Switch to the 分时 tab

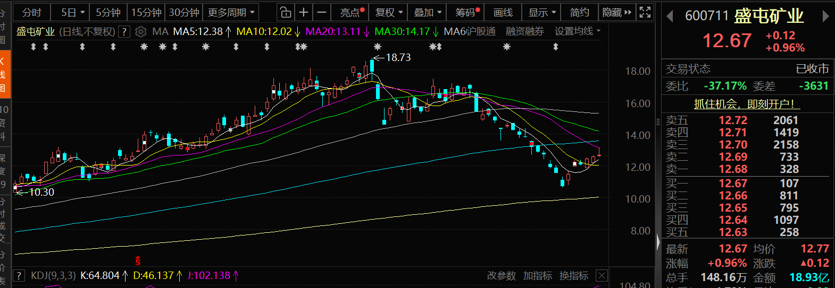tap(31, 12)
